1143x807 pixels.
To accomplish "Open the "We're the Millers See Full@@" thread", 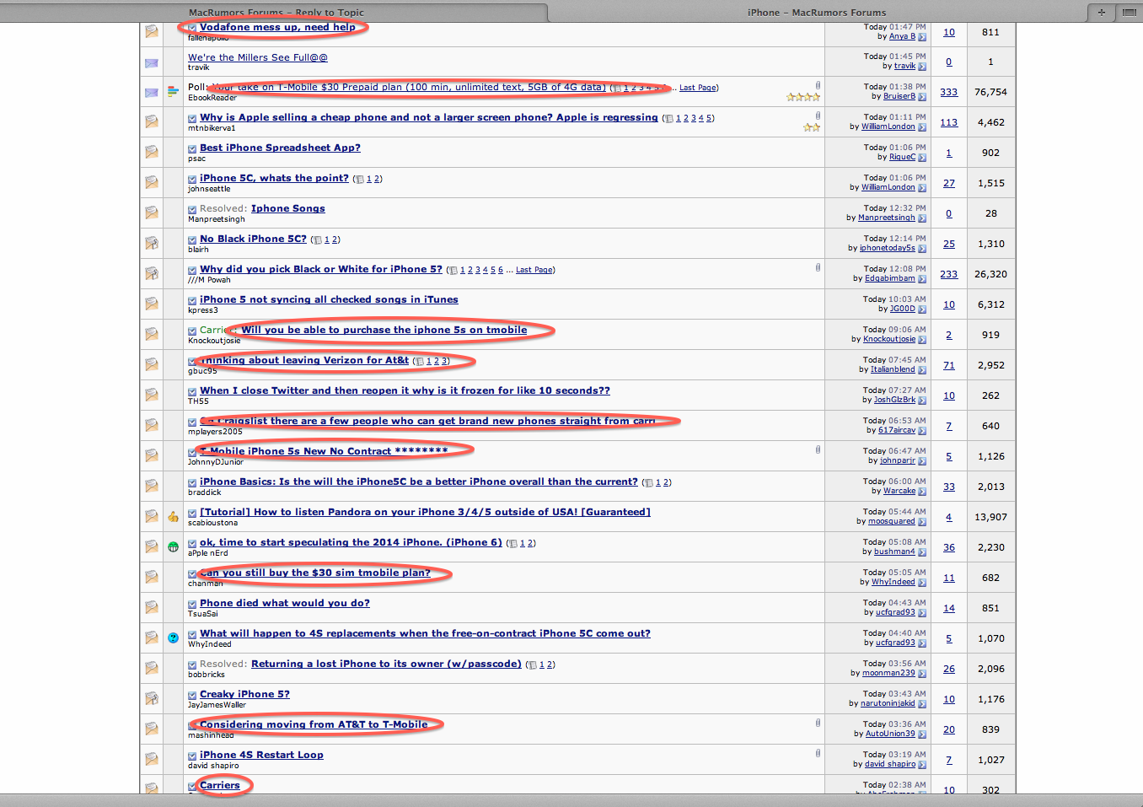I will click(258, 57).
